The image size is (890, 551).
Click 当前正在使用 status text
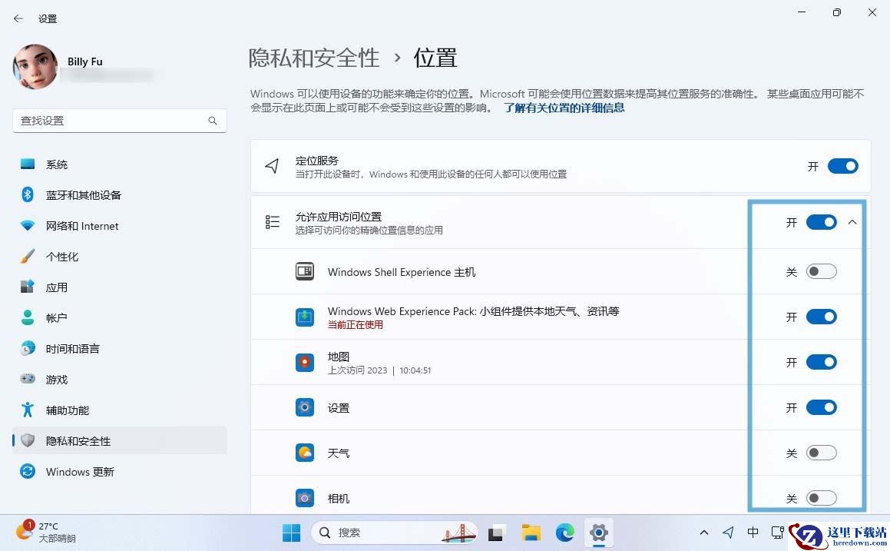(356, 325)
